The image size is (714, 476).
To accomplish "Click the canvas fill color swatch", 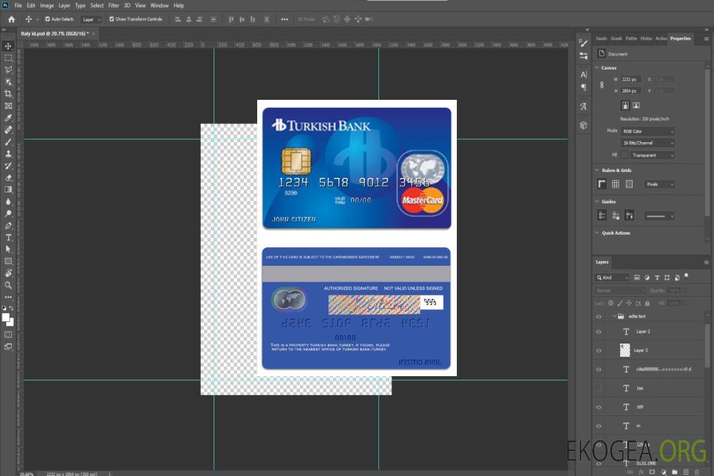I will pos(624,155).
